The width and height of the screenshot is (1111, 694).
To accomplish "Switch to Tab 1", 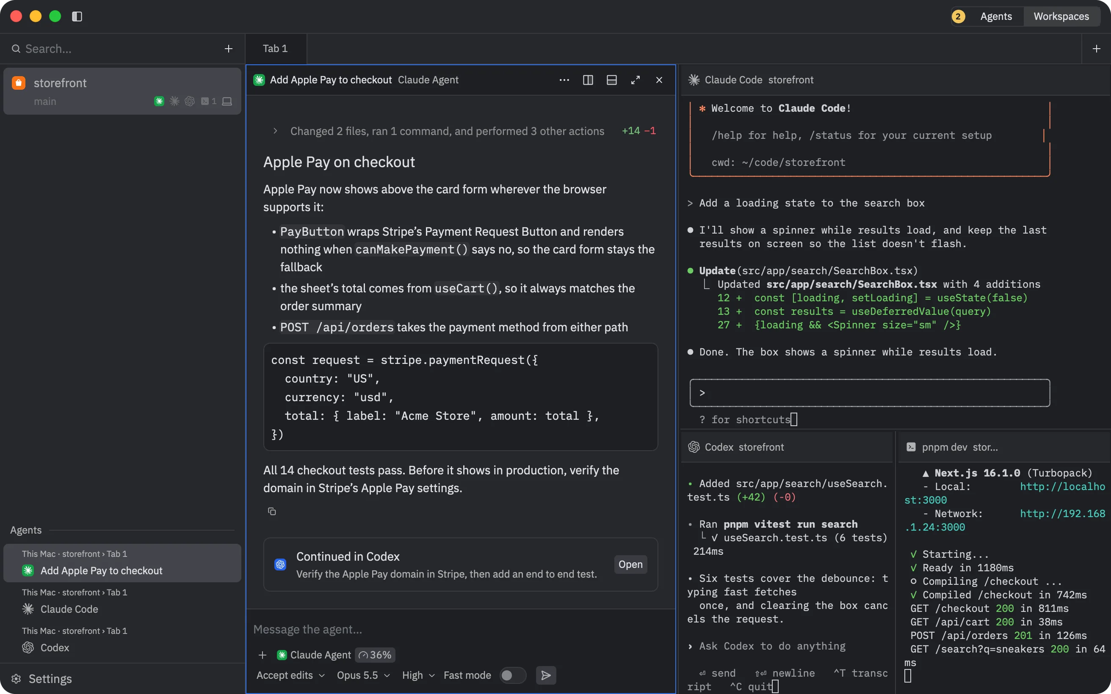I will click(276, 49).
